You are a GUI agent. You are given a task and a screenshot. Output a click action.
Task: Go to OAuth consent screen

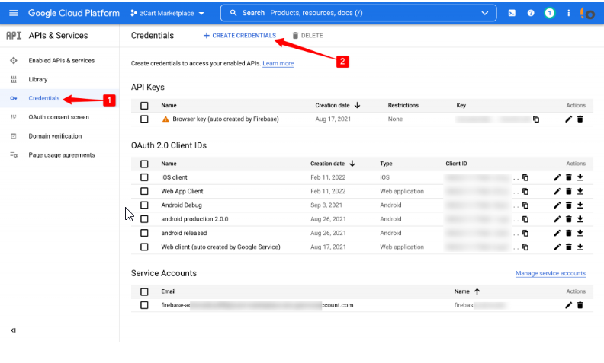(58, 117)
